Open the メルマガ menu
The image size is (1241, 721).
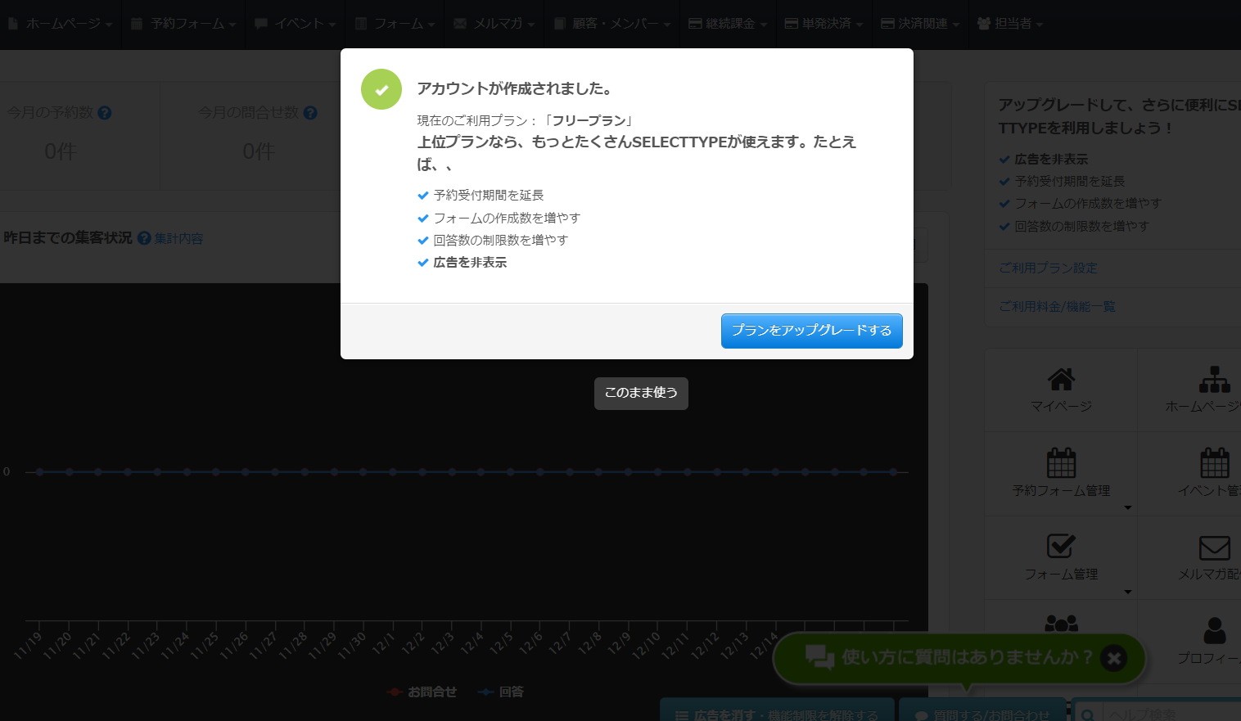[494, 24]
